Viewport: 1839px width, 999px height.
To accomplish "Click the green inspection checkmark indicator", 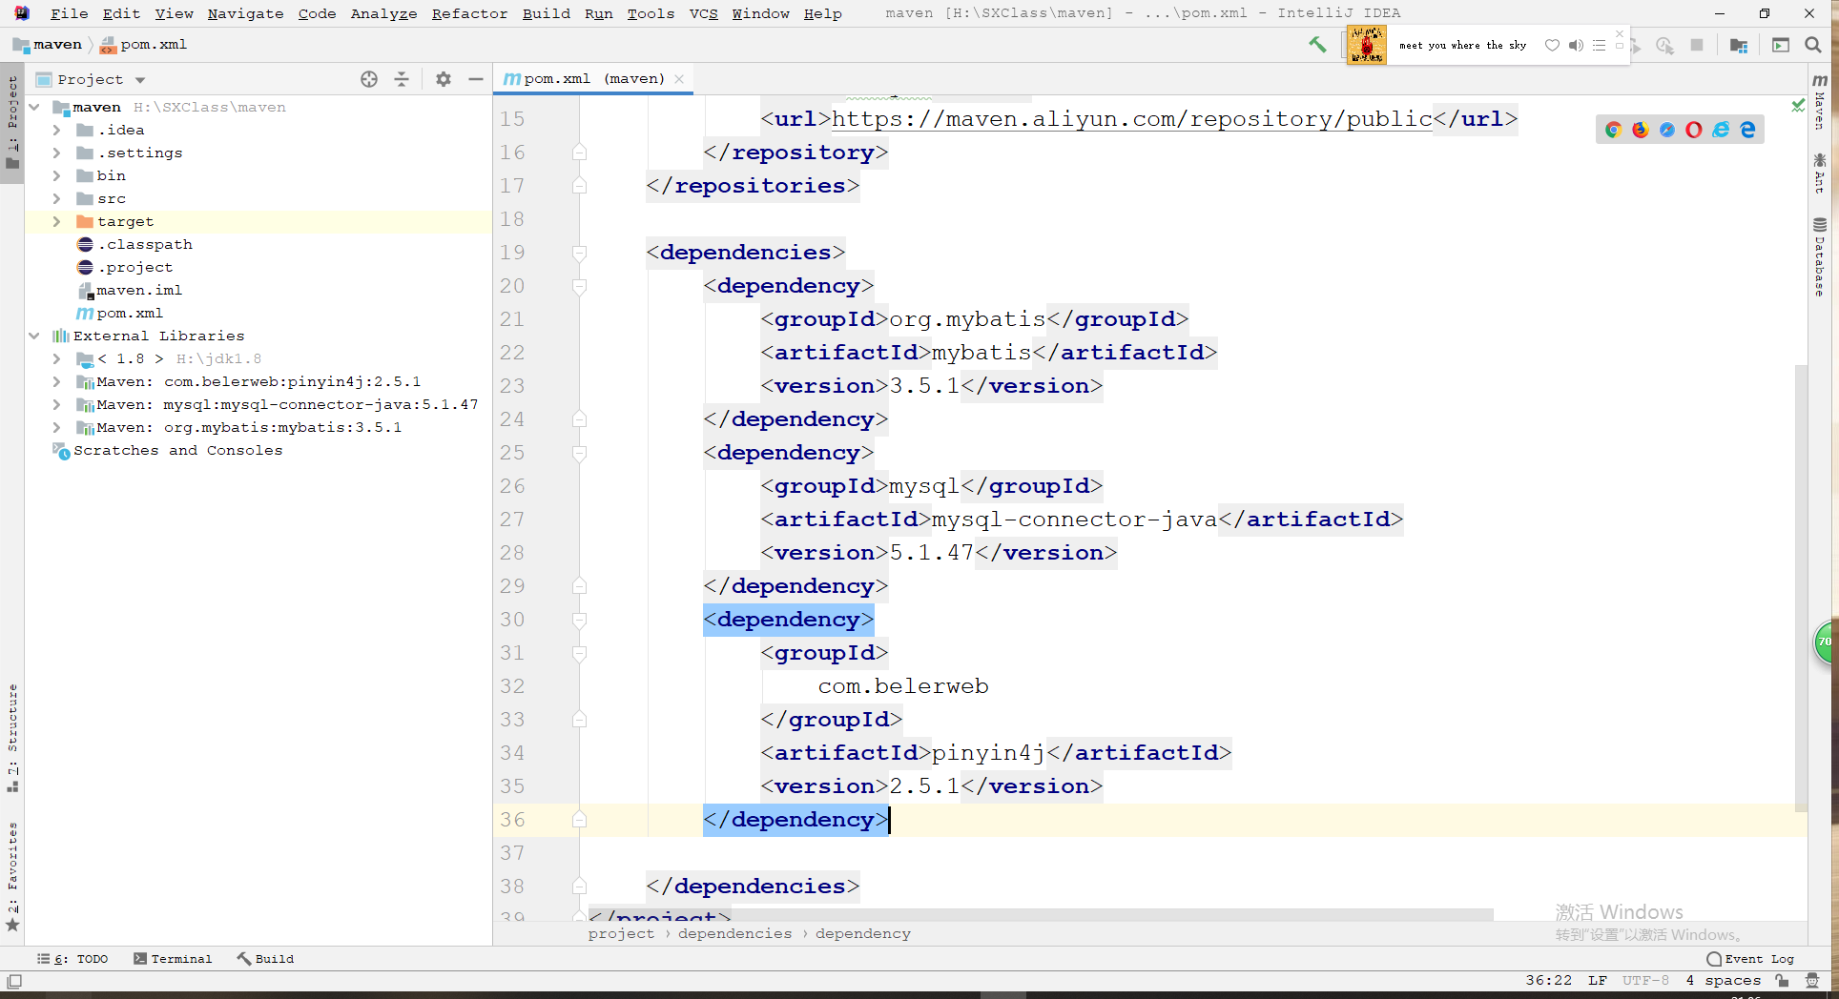I will pos(1798,106).
